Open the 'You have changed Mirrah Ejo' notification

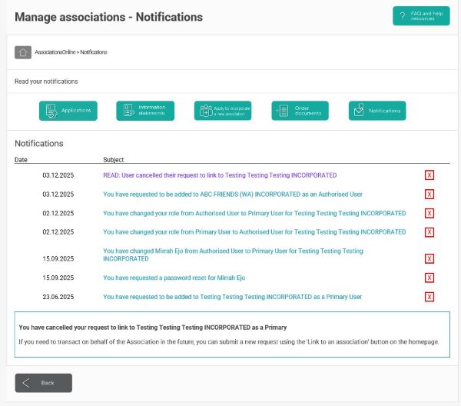click(233, 255)
